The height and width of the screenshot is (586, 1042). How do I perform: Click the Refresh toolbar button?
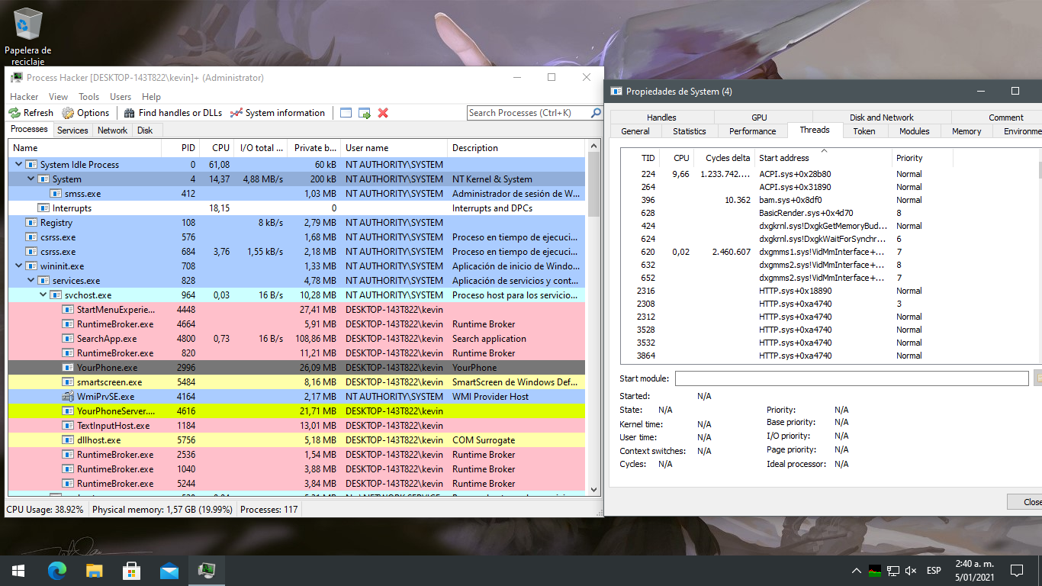[31, 113]
